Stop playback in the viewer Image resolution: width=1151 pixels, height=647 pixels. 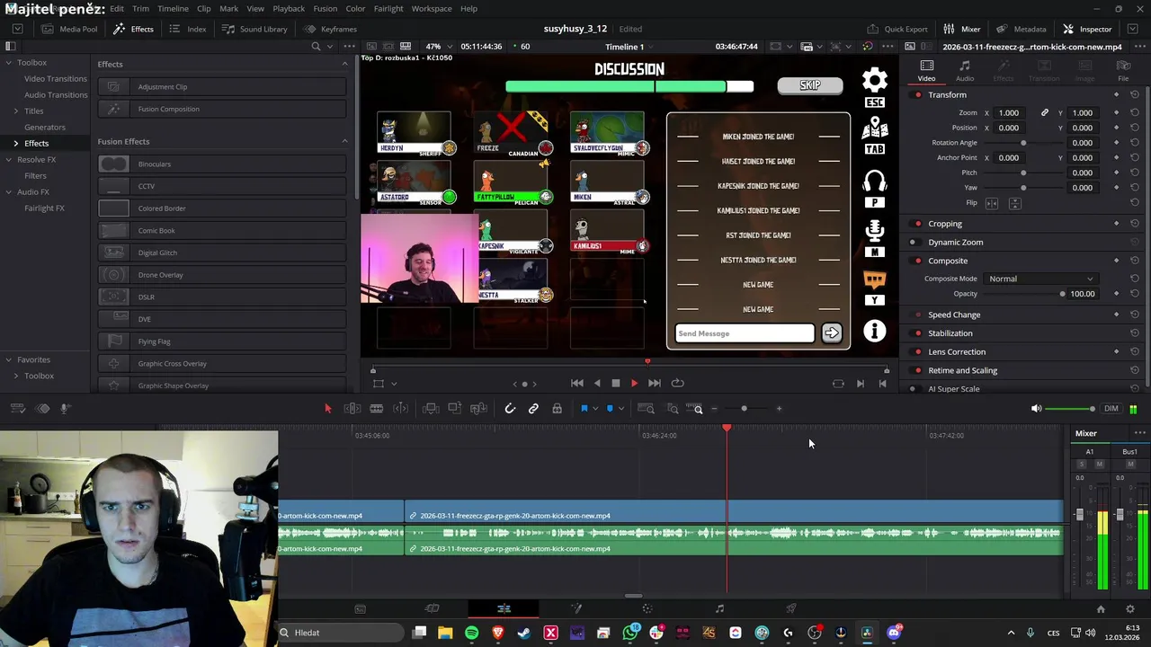pyautogui.click(x=615, y=383)
